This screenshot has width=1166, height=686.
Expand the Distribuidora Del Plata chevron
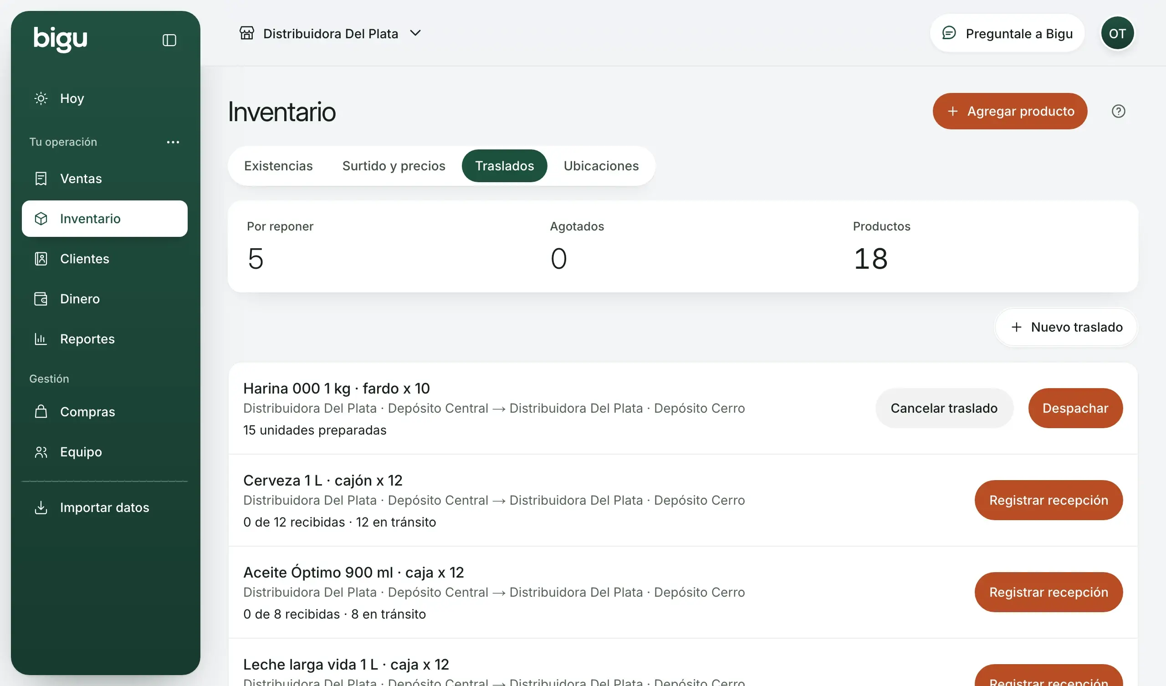tap(415, 33)
